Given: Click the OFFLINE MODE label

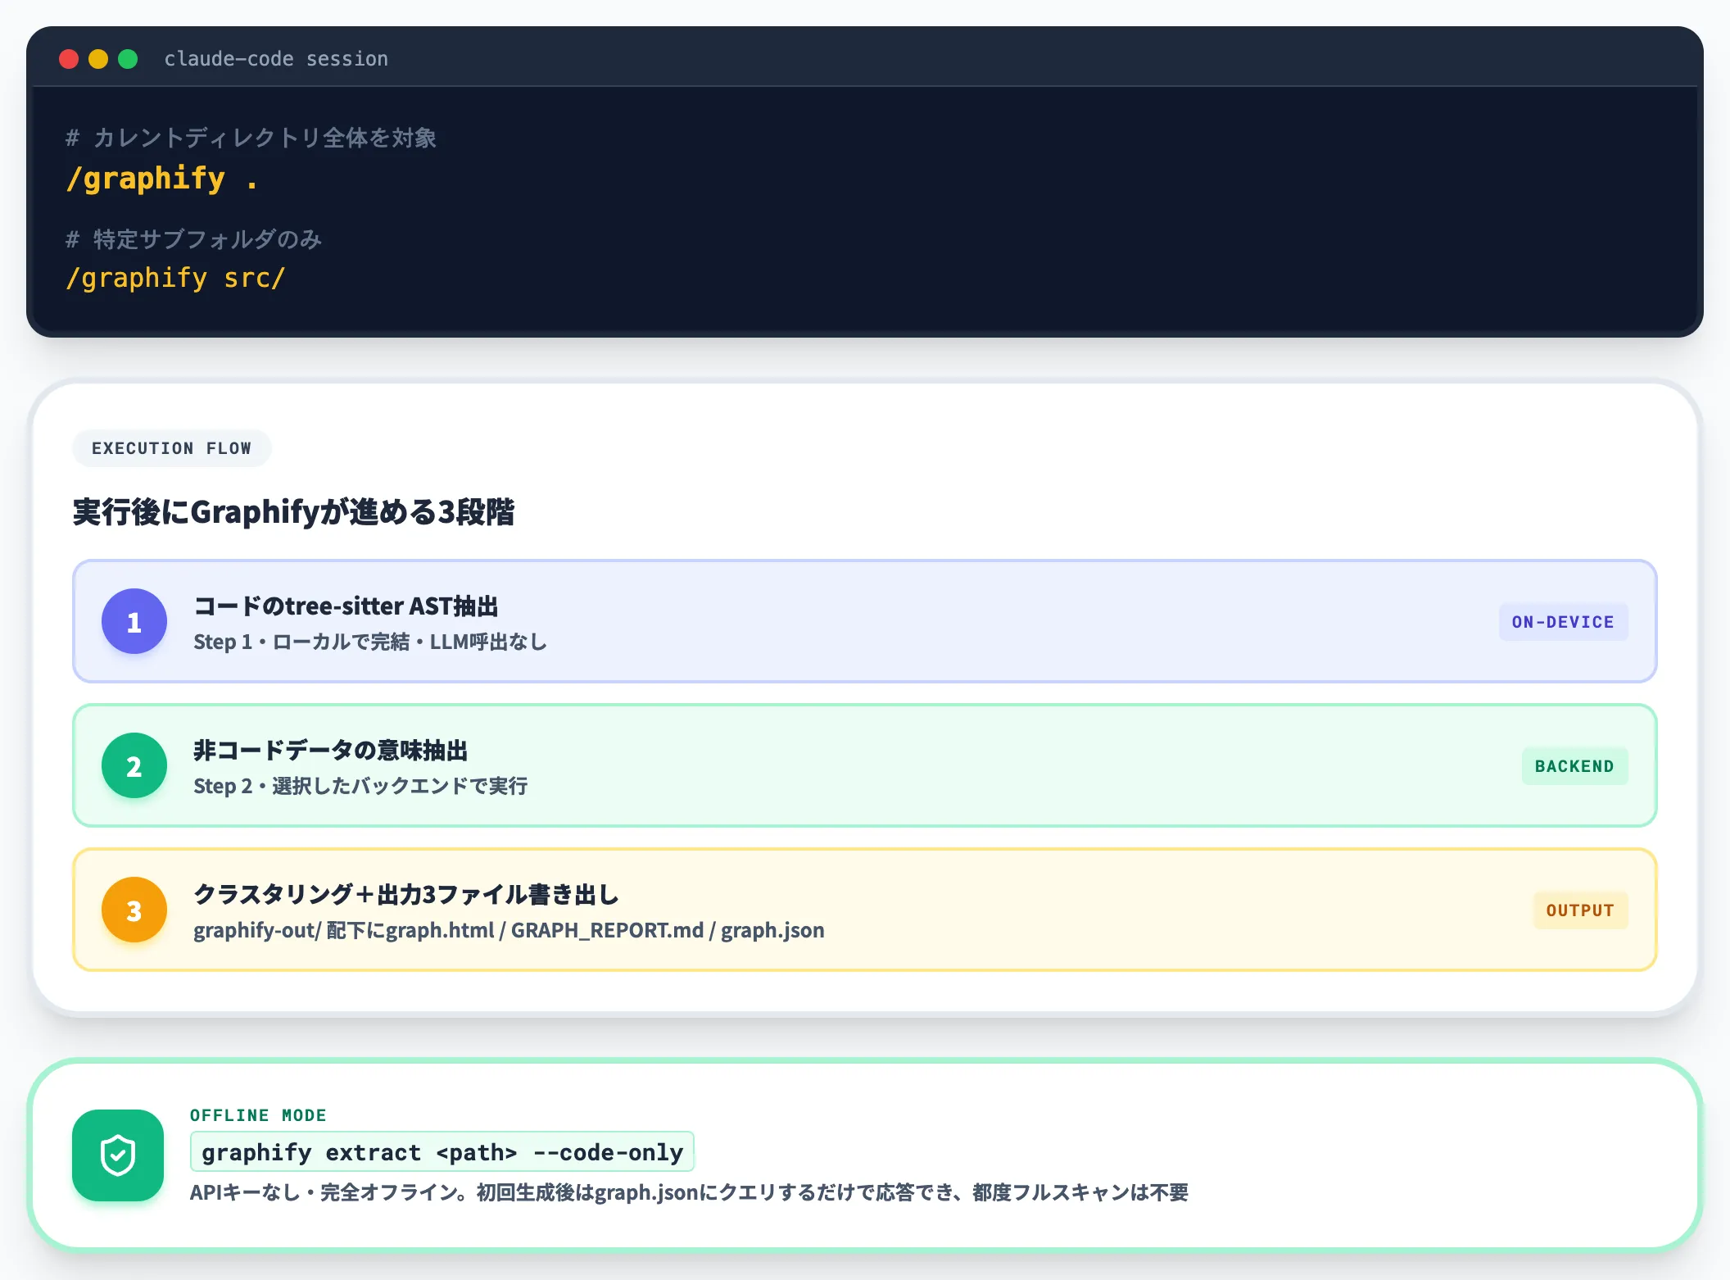Looking at the screenshot, I should coord(258,1115).
